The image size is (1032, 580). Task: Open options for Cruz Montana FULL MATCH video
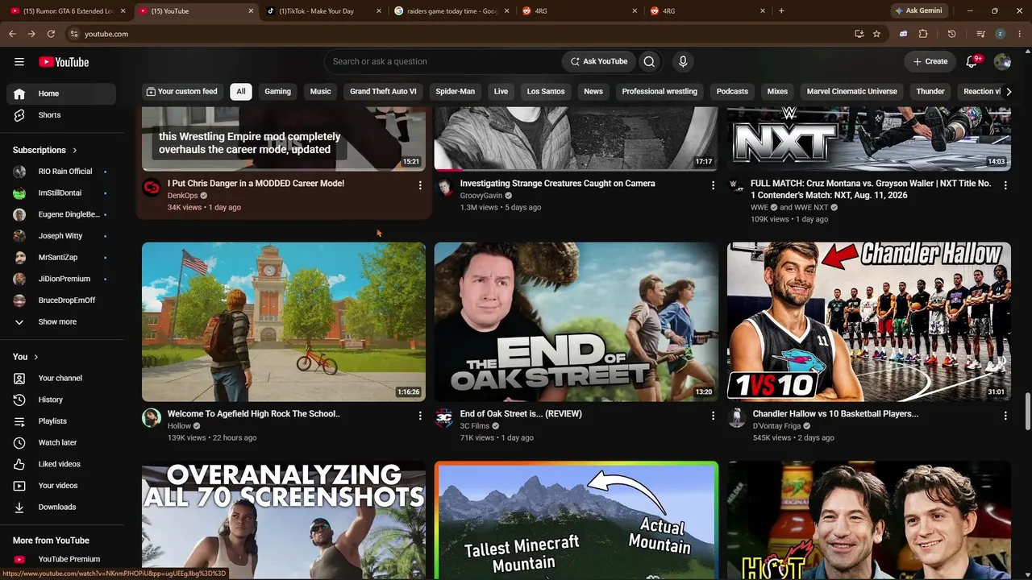click(1005, 185)
